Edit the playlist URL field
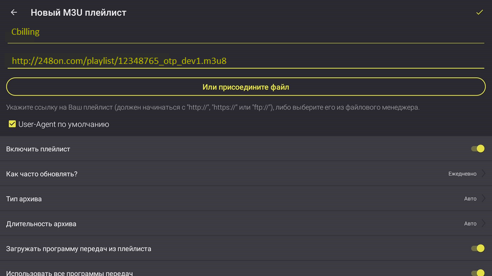The image size is (492, 276). 245,61
